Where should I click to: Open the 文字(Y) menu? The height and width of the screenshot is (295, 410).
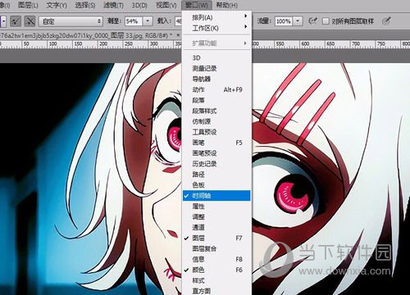click(x=57, y=5)
